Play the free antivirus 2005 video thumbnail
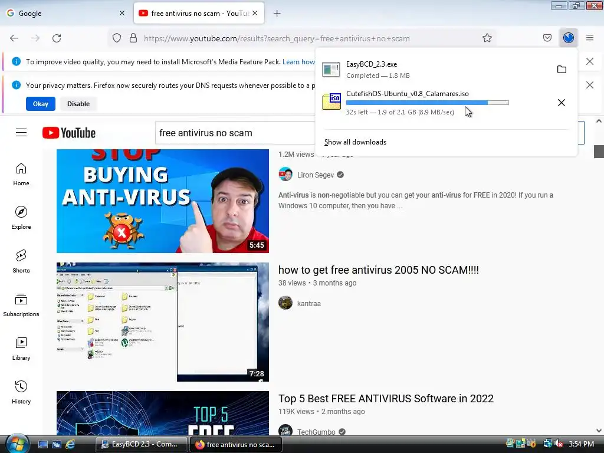Image resolution: width=604 pixels, height=453 pixels. pos(163,322)
